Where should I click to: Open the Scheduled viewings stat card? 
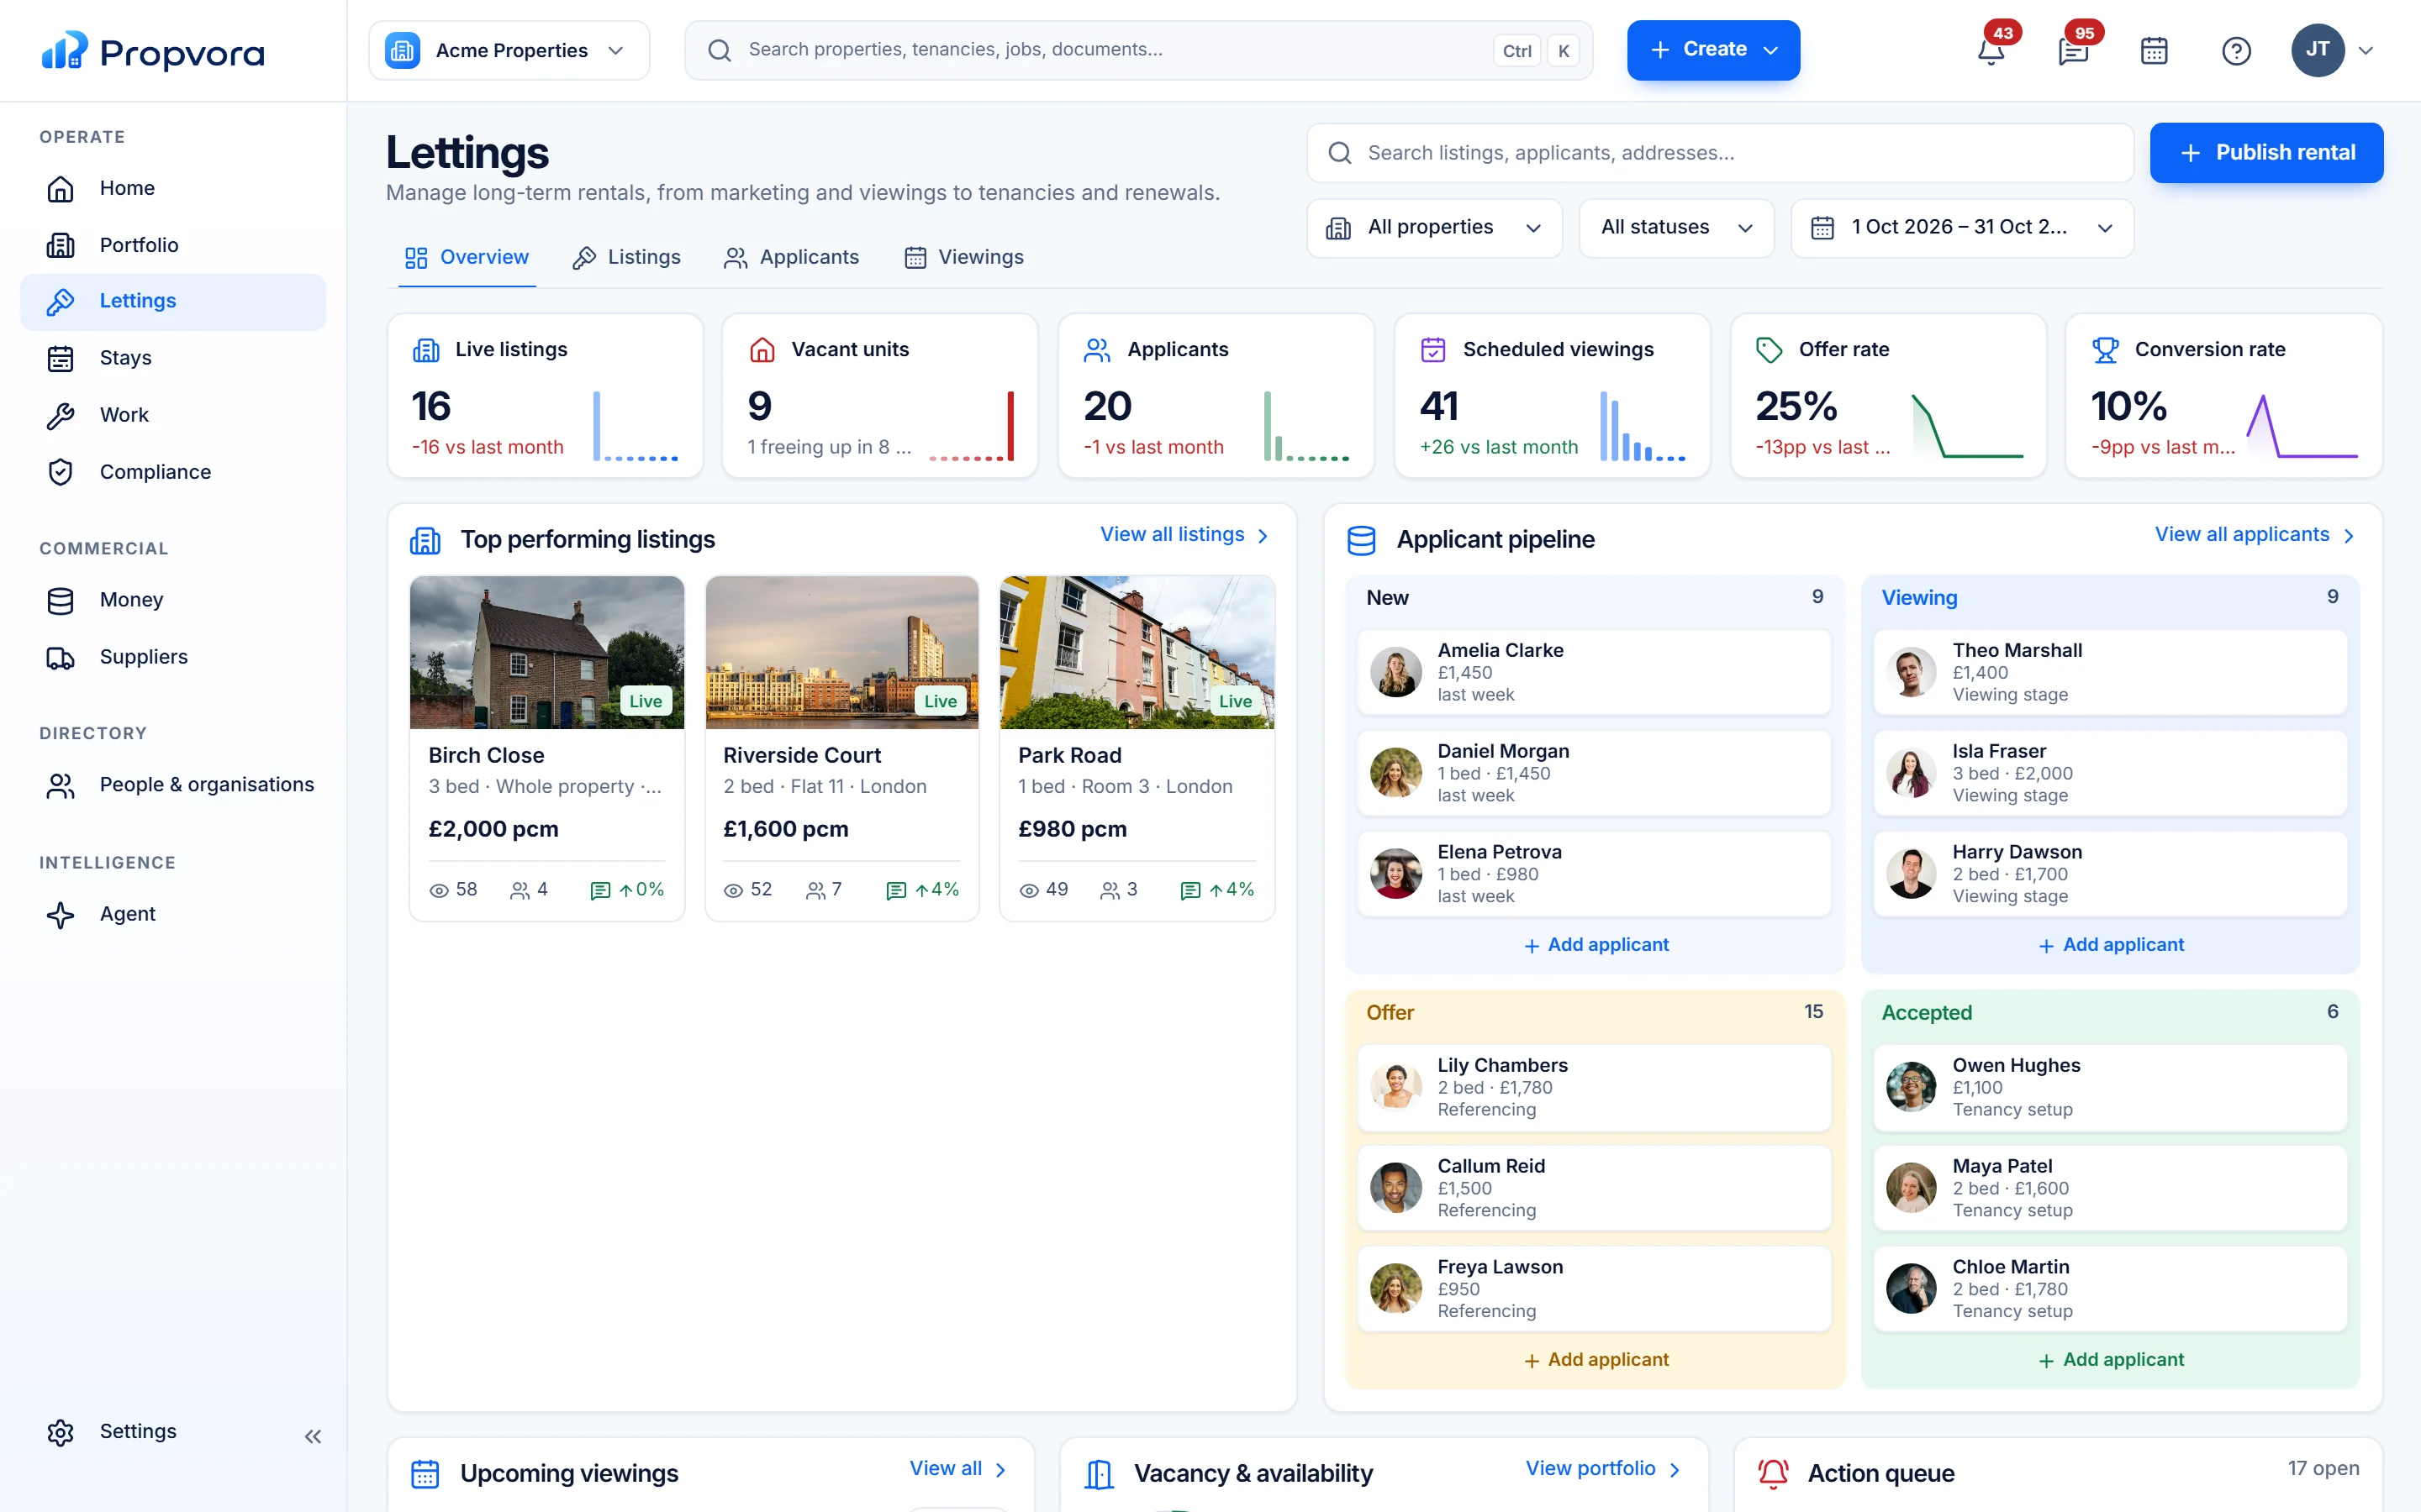tap(1552, 396)
